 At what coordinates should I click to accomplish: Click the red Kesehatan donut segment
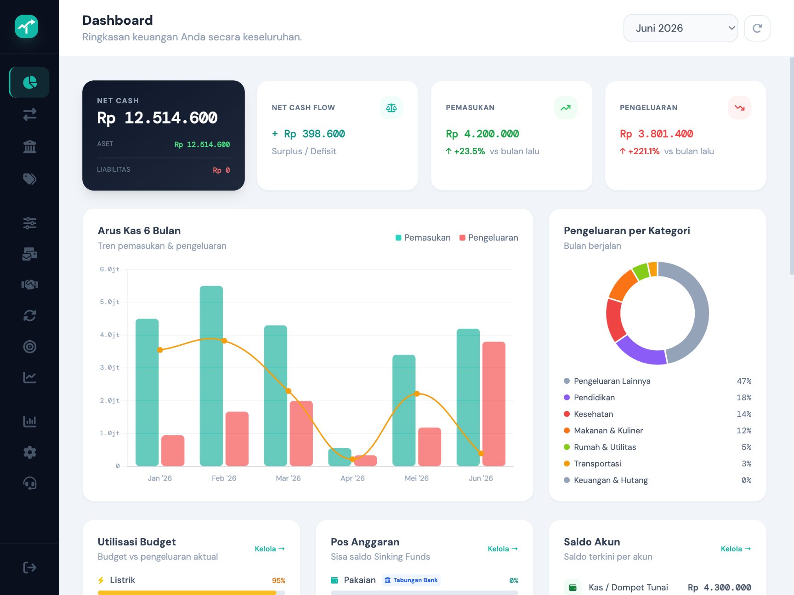coord(614,320)
